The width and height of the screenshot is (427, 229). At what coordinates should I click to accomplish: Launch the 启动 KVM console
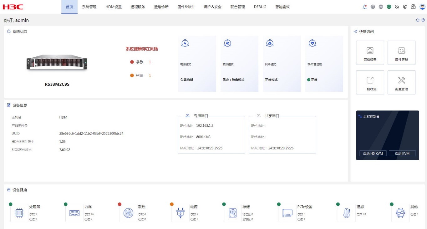tap(402, 153)
